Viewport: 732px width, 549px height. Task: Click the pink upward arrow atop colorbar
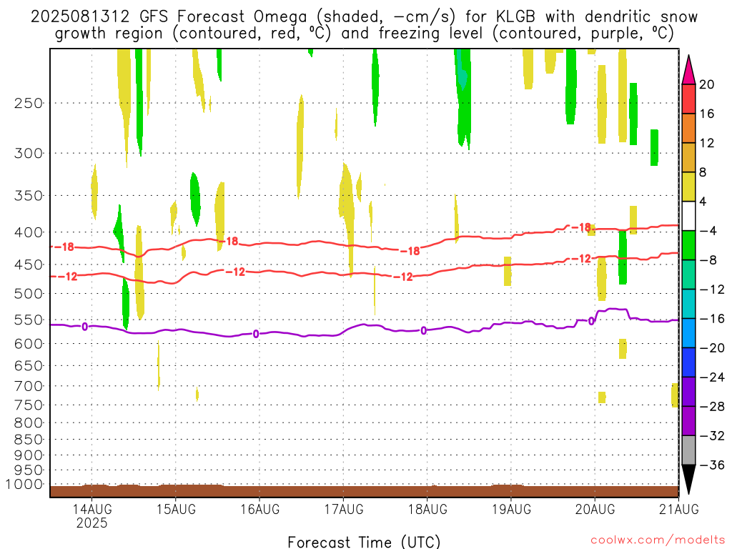pos(688,70)
